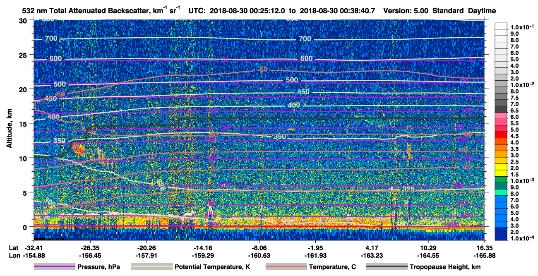
Task: Click longitude value '-154.88'
Action: (34, 255)
